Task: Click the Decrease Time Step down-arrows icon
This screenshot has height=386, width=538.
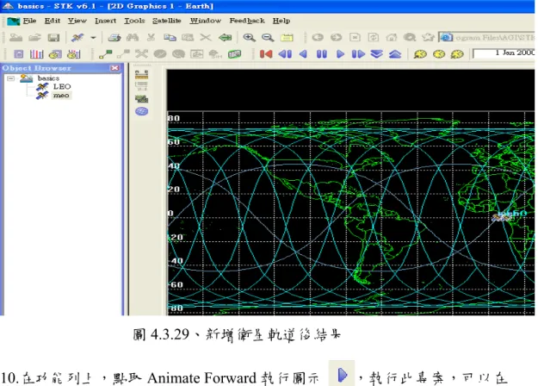Action: [x=377, y=54]
